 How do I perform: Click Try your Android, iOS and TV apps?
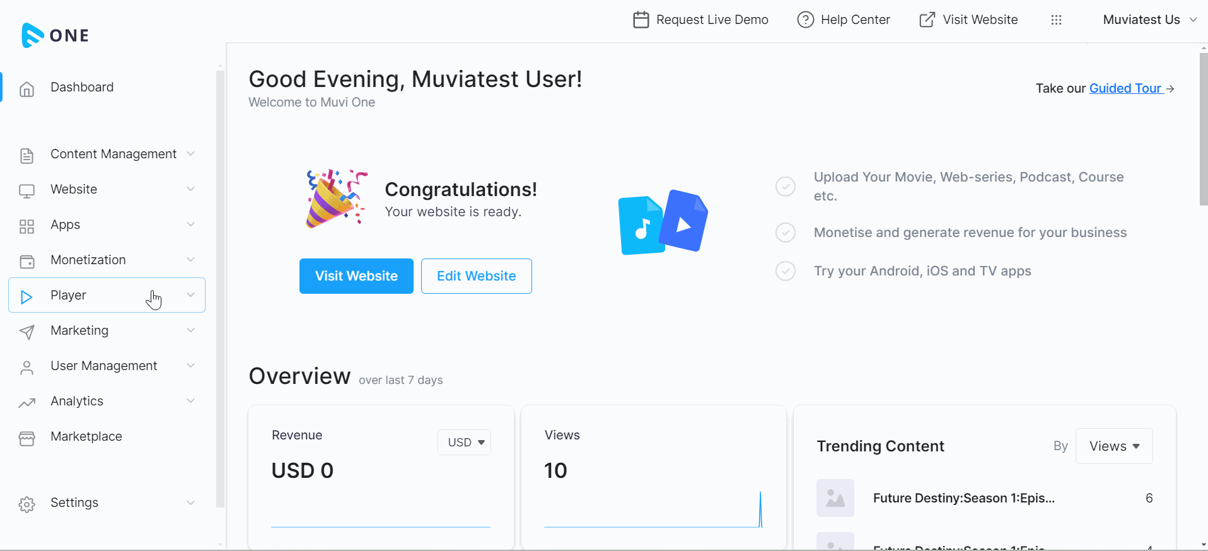click(922, 271)
